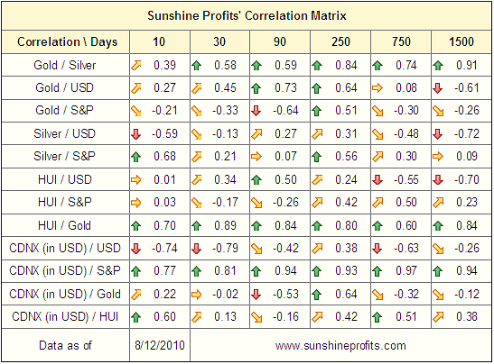
Task: Click red down arrow beside Silver/USD -0.59
Action: (x=135, y=134)
